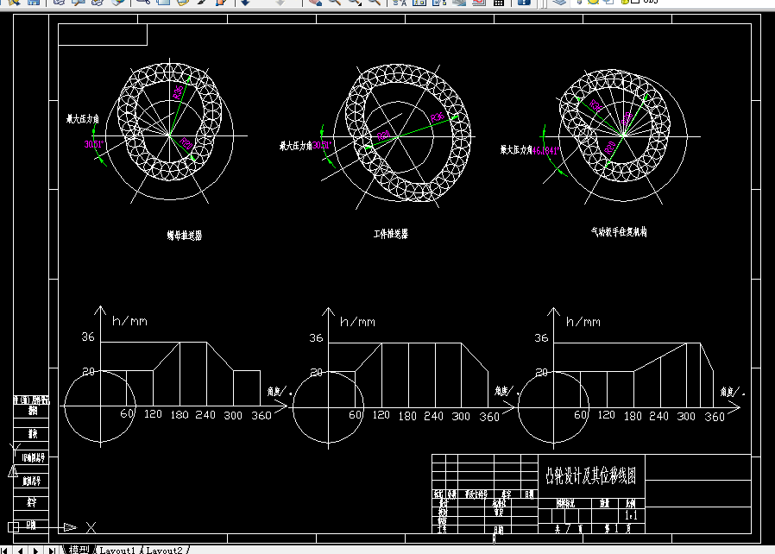The height and width of the screenshot is (554, 775).
Task: Select 360 tick label on middle graph
Action: coord(489,417)
